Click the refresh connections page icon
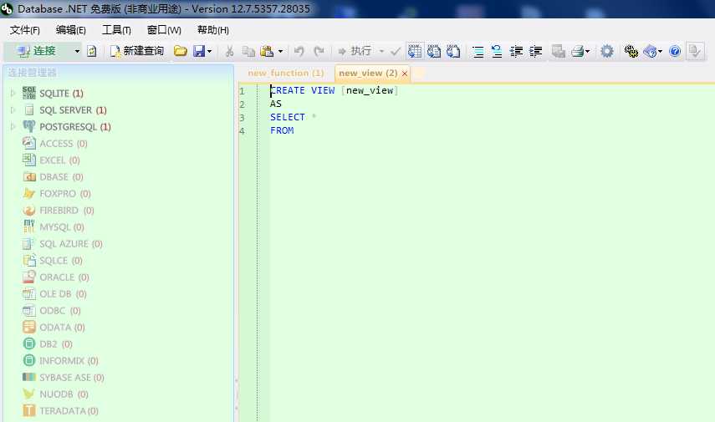Screen dimensions: 715x422 92,51
